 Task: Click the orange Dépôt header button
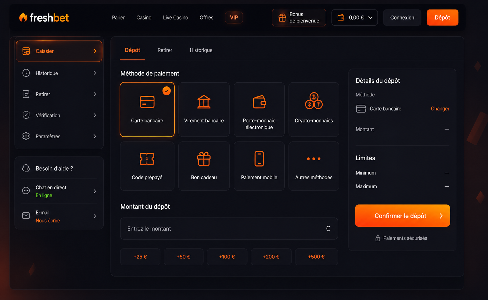coord(442,17)
